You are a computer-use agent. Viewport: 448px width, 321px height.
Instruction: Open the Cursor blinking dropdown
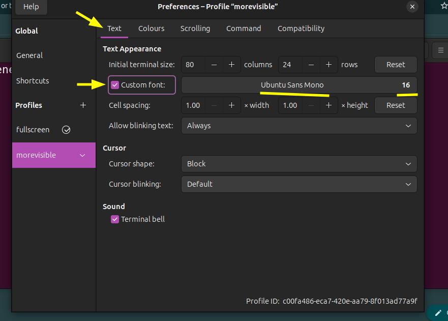(x=299, y=184)
